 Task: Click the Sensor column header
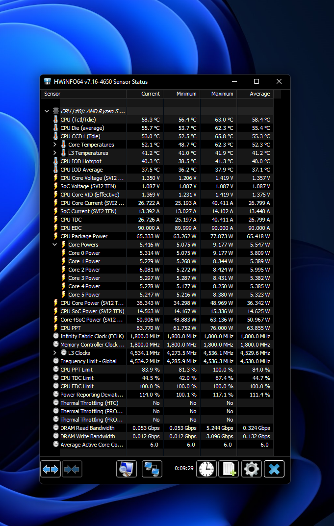[83, 94]
